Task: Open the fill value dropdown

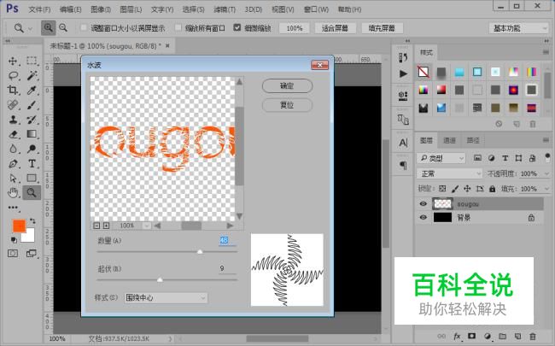Action: coord(546,189)
